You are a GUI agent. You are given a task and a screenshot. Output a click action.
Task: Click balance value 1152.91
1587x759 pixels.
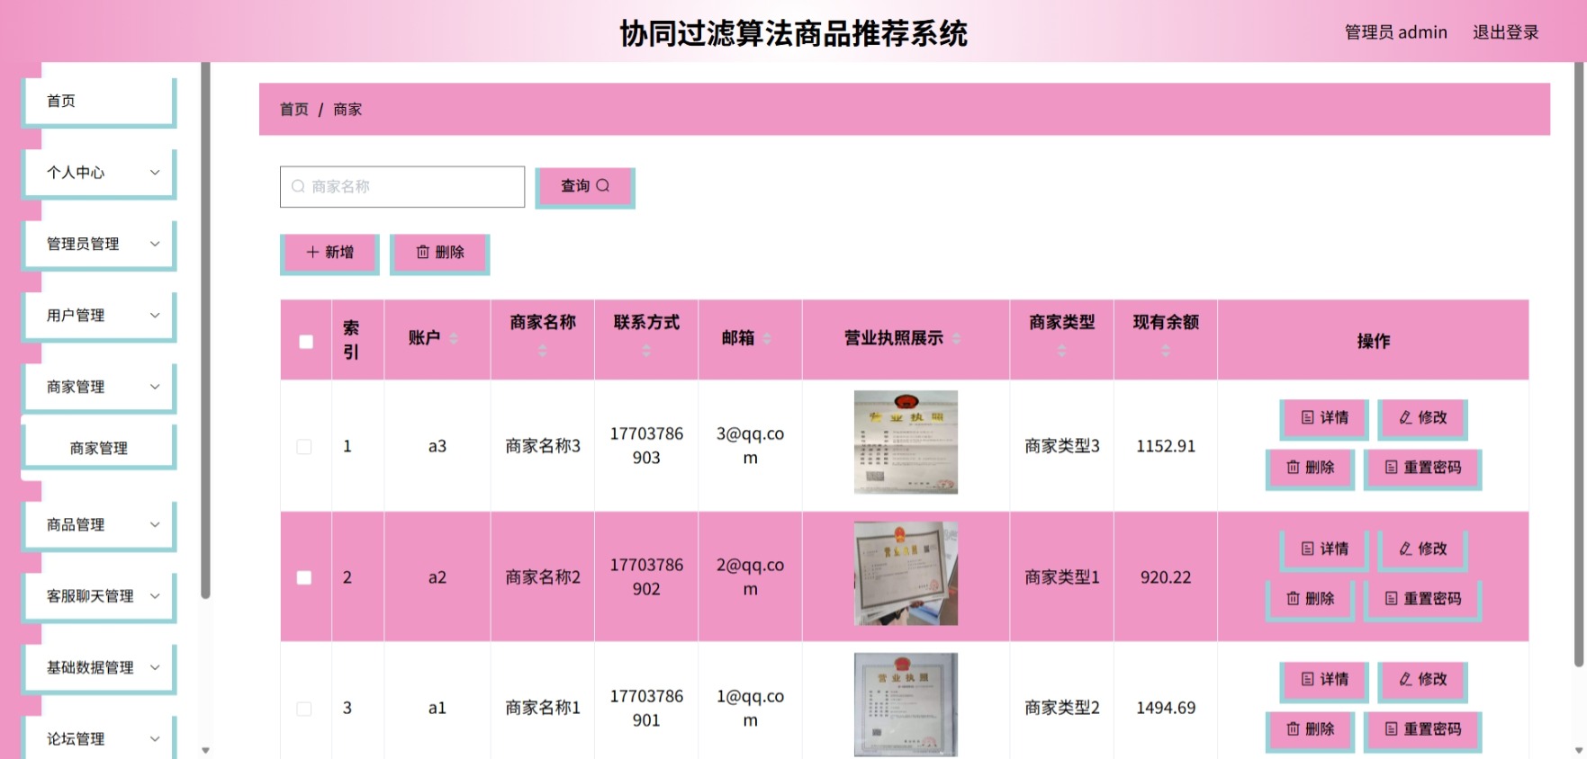[1166, 446]
